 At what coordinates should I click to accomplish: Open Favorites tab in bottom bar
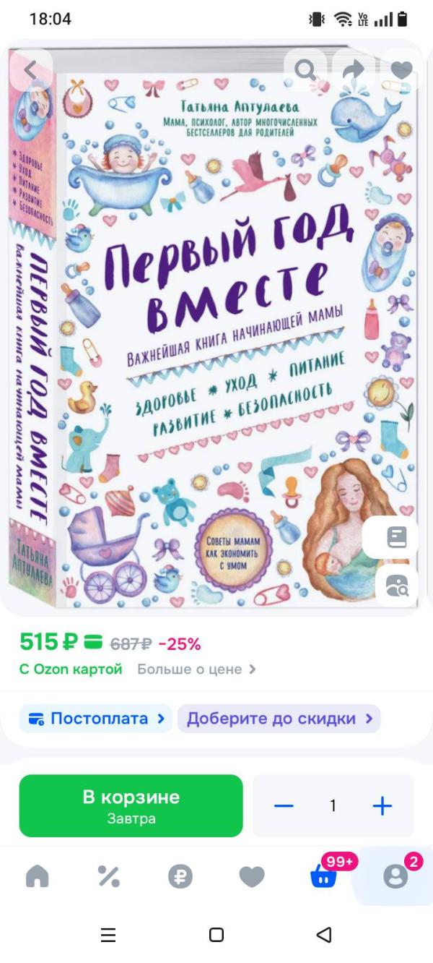point(252,876)
